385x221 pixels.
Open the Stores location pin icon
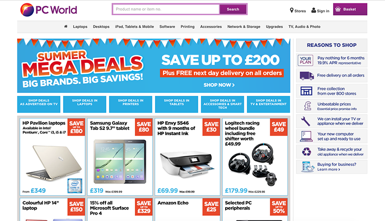coord(292,10)
